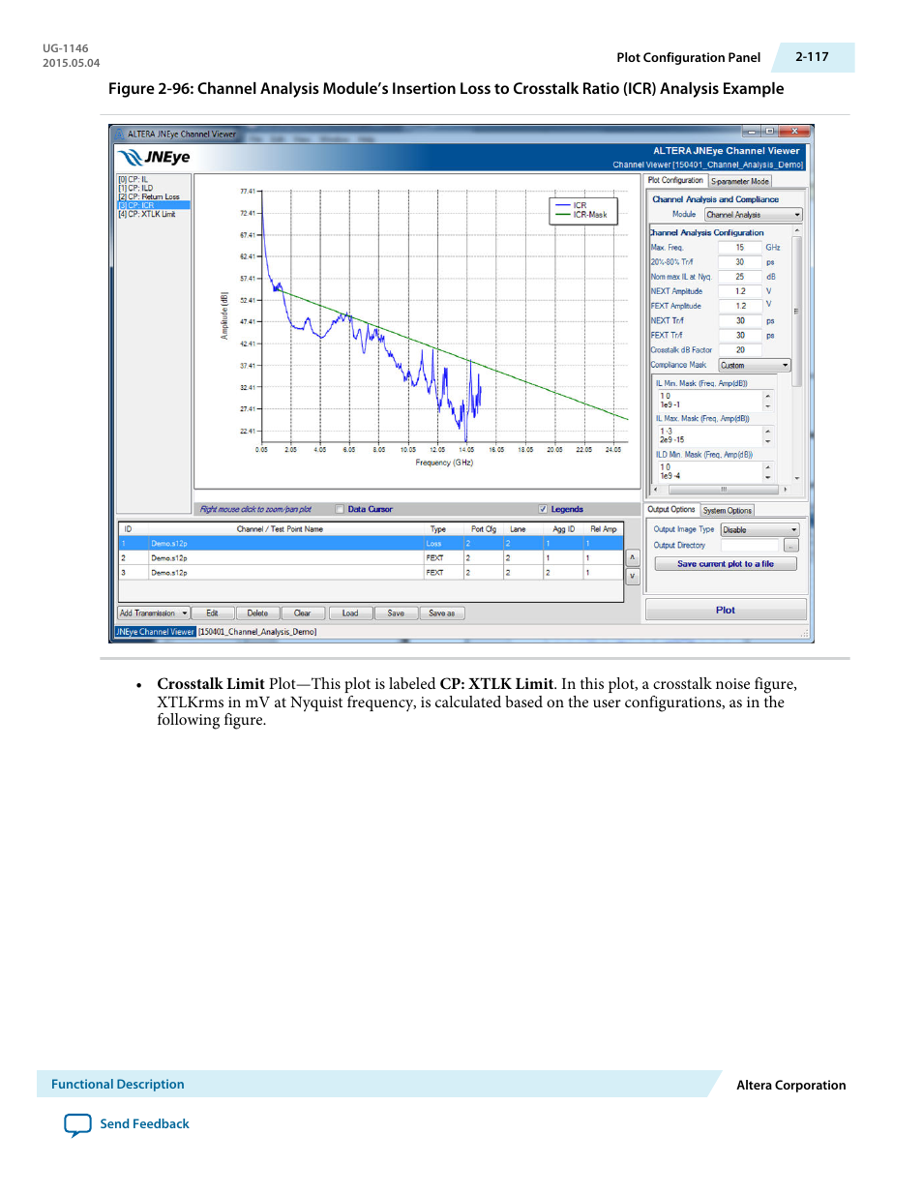Click the configuration panel horizontal scrollbar

[722, 490]
